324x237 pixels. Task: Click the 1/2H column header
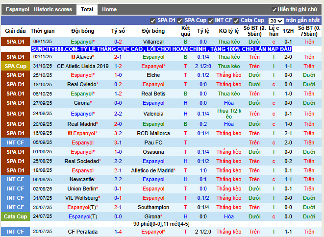[288, 31]
